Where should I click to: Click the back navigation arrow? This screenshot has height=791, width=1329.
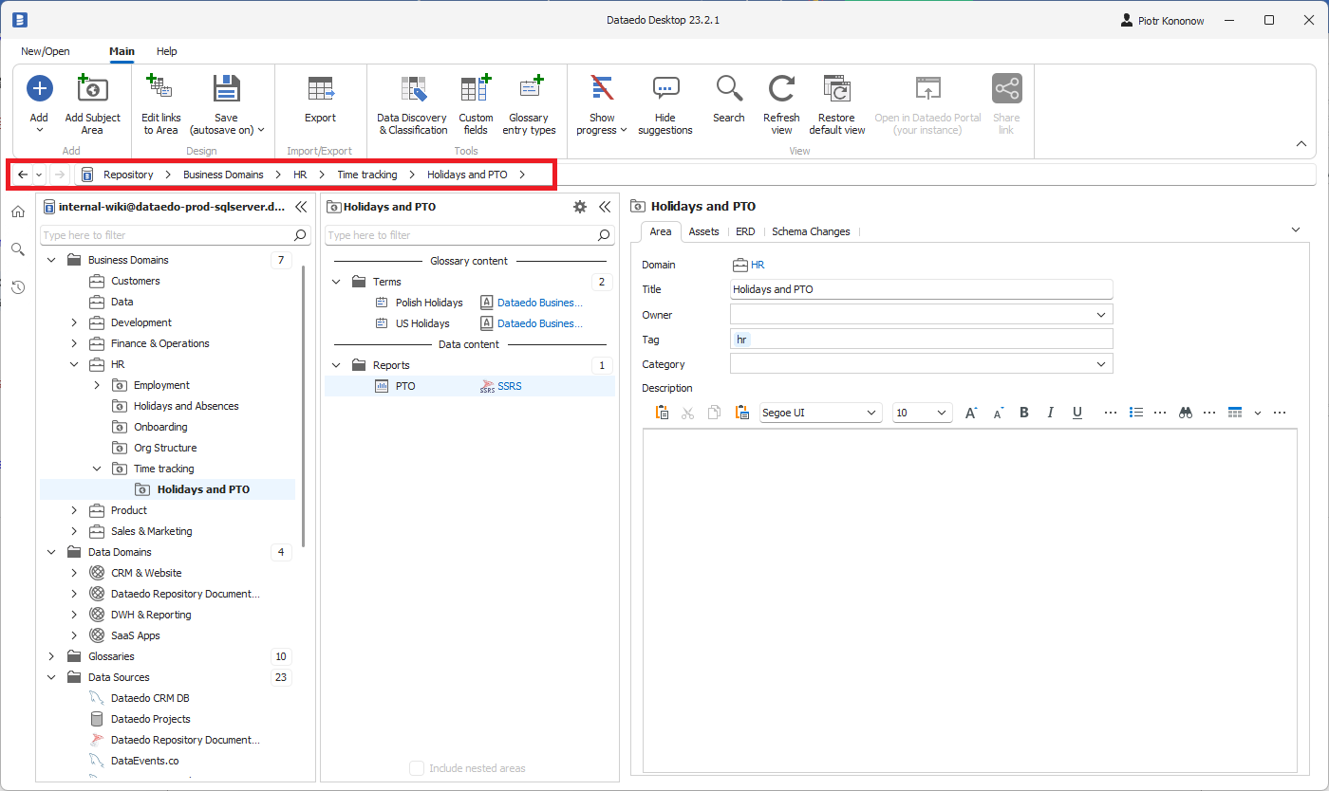[x=23, y=175]
